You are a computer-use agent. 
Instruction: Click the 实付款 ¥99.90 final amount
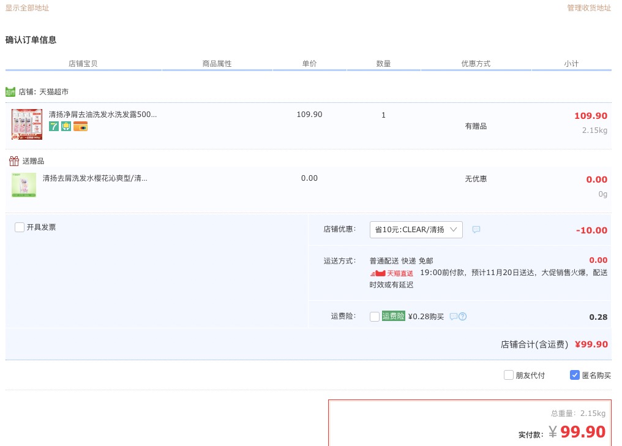(x=562, y=432)
